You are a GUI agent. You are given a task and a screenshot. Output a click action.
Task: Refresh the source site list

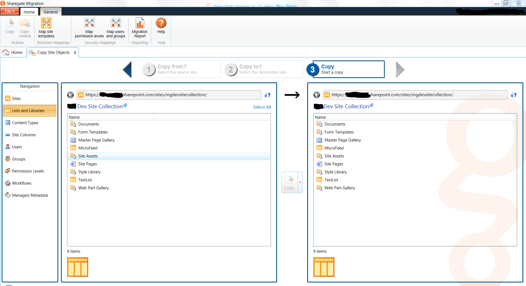[x=267, y=95]
